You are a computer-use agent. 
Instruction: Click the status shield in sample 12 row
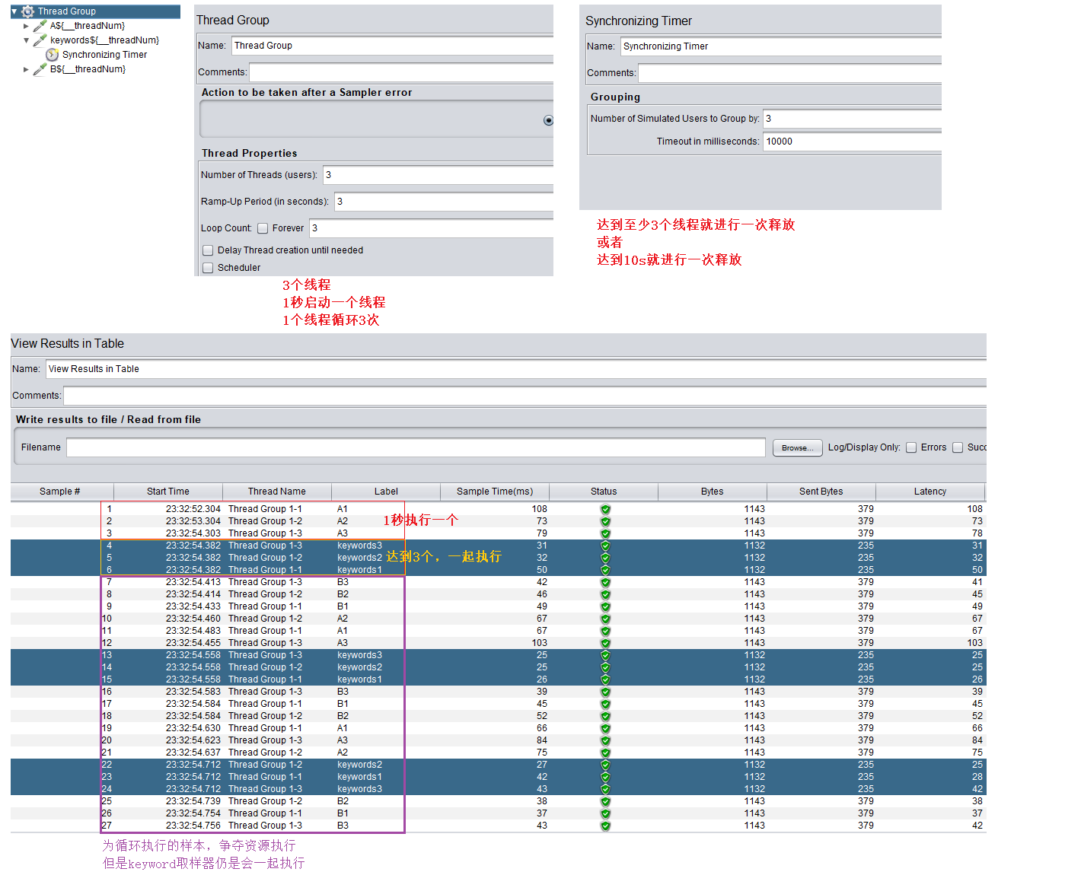[605, 644]
